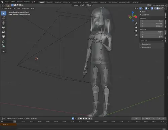Click the cursor Rotación X value field

[152, 32]
